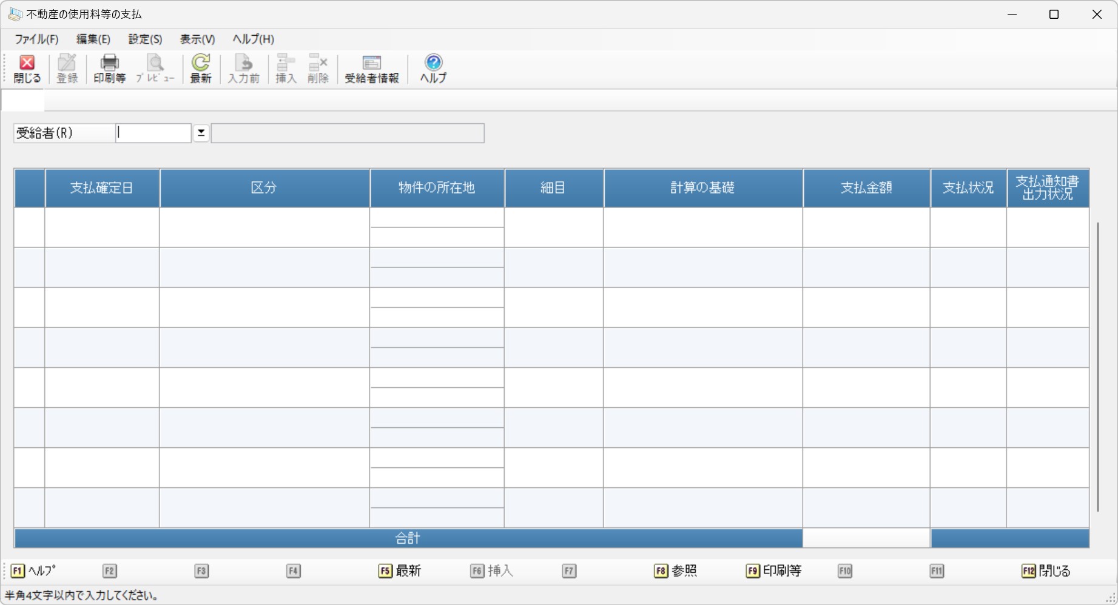Open the ファイル(F) menu
This screenshot has height=605, width=1118.
click(x=36, y=39)
